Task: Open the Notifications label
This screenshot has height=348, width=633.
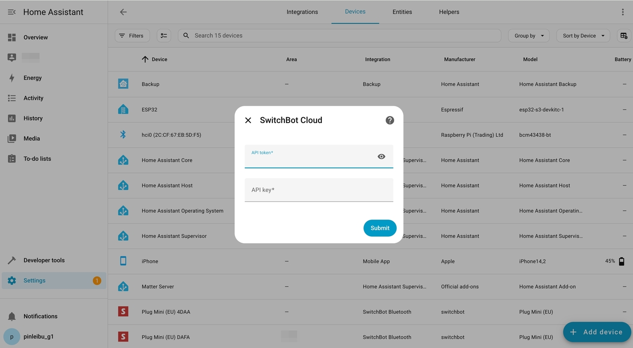Action: click(41, 316)
